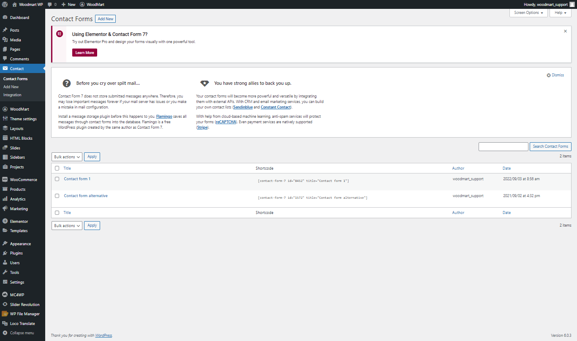Select the Contact form 1 shortcode text
This screenshot has height=341, width=577.
[303, 181]
